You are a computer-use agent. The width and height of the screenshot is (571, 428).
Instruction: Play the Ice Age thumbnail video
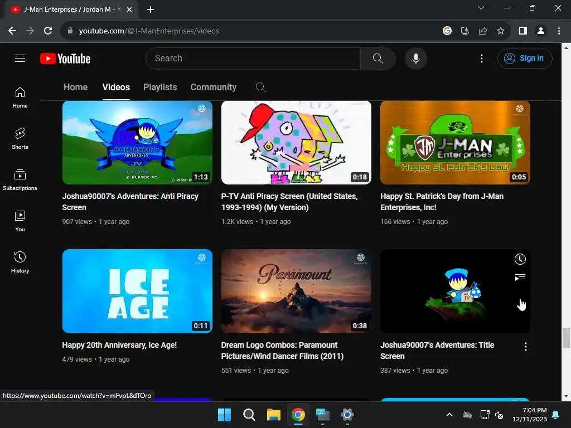137,291
